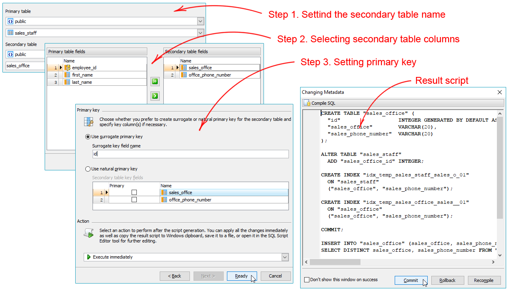The image size is (515, 290).
Task: Click the Commit button
Action: point(411,280)
